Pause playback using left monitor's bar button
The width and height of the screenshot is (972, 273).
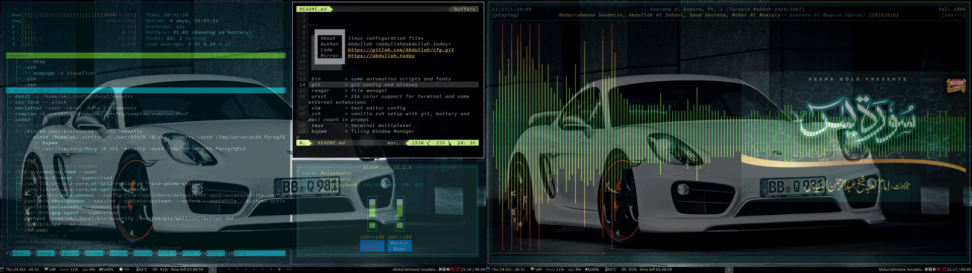point(444,269)
